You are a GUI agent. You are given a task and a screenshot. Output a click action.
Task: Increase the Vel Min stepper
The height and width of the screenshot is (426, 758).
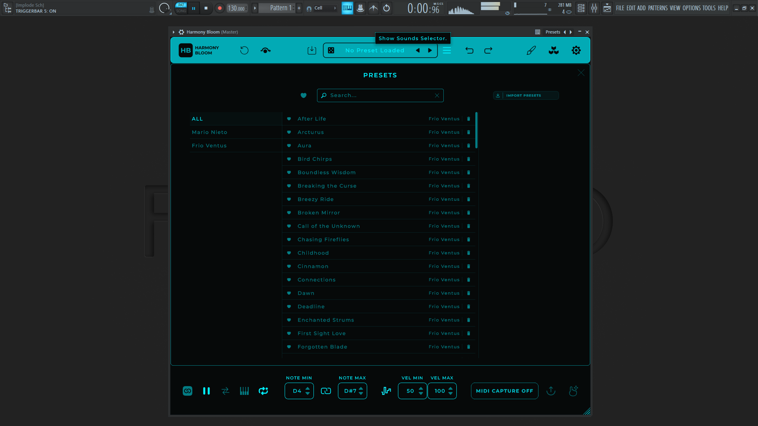click(421, 389)
